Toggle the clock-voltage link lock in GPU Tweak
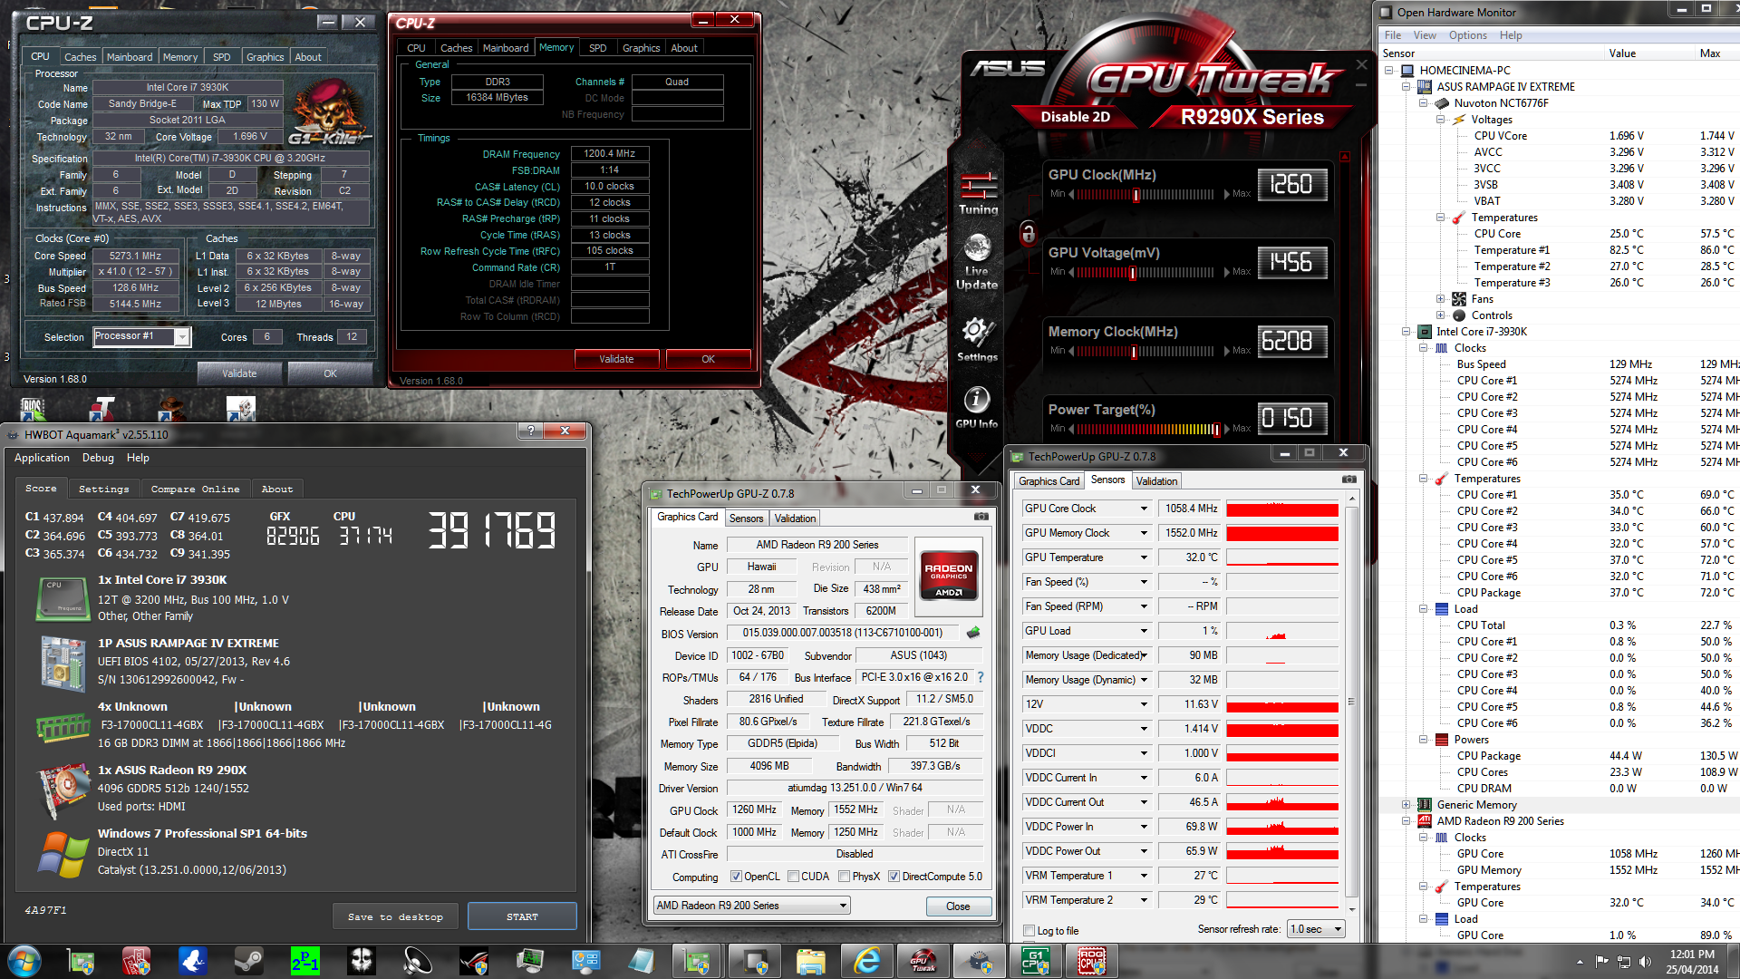The image size is (1740, 979). pyautogui.click(x=1028, y=233)
